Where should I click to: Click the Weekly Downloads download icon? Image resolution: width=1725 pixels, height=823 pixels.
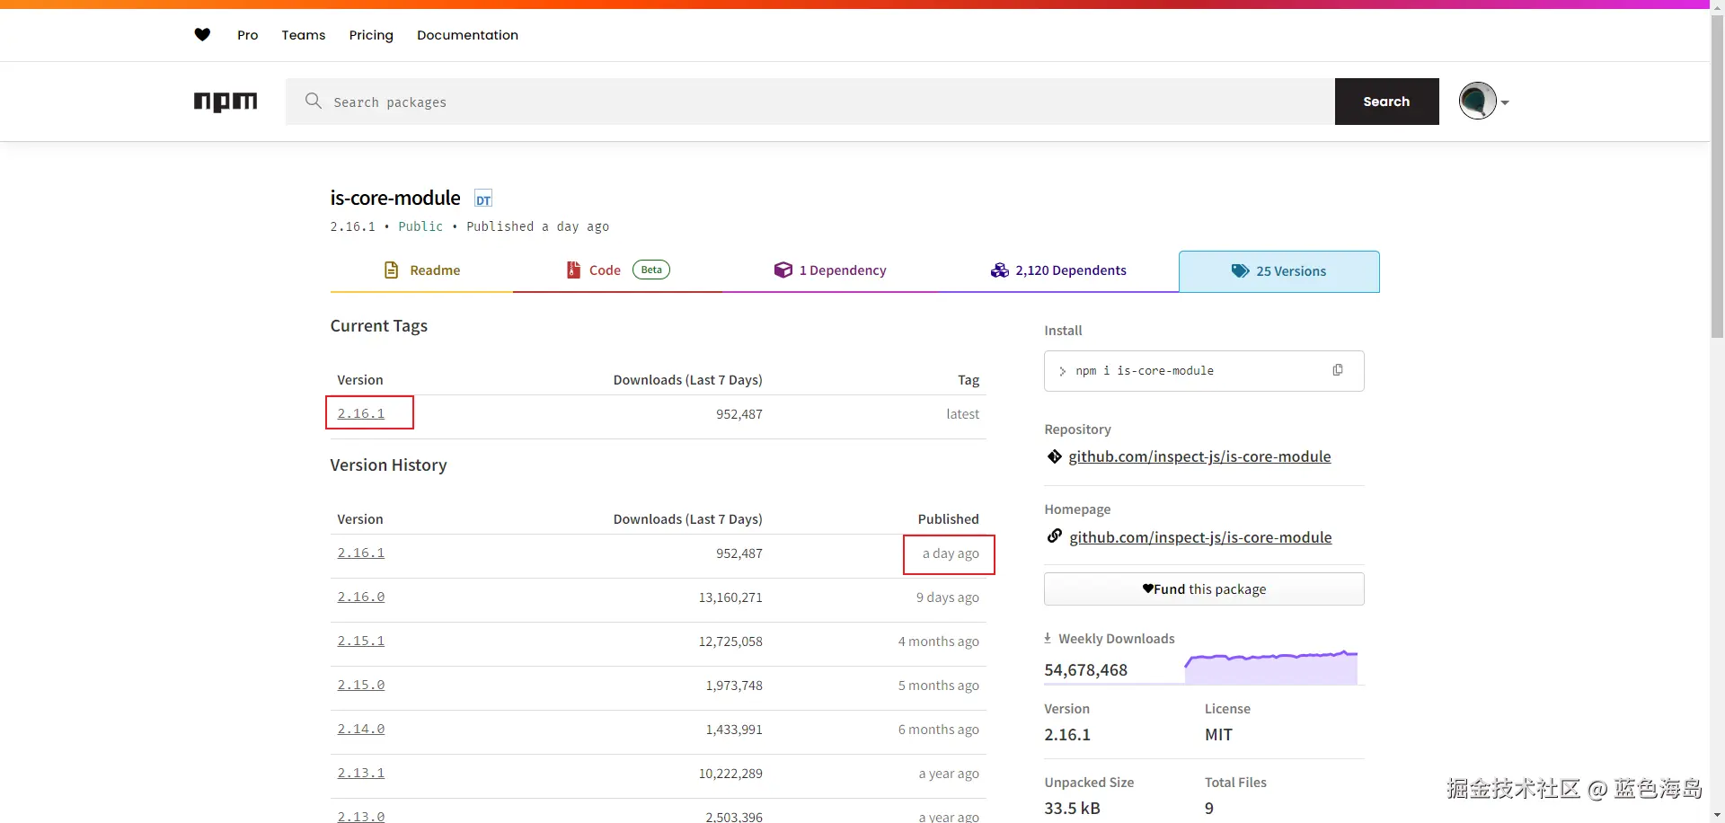pyautogui.click(x=1048, y=638)
